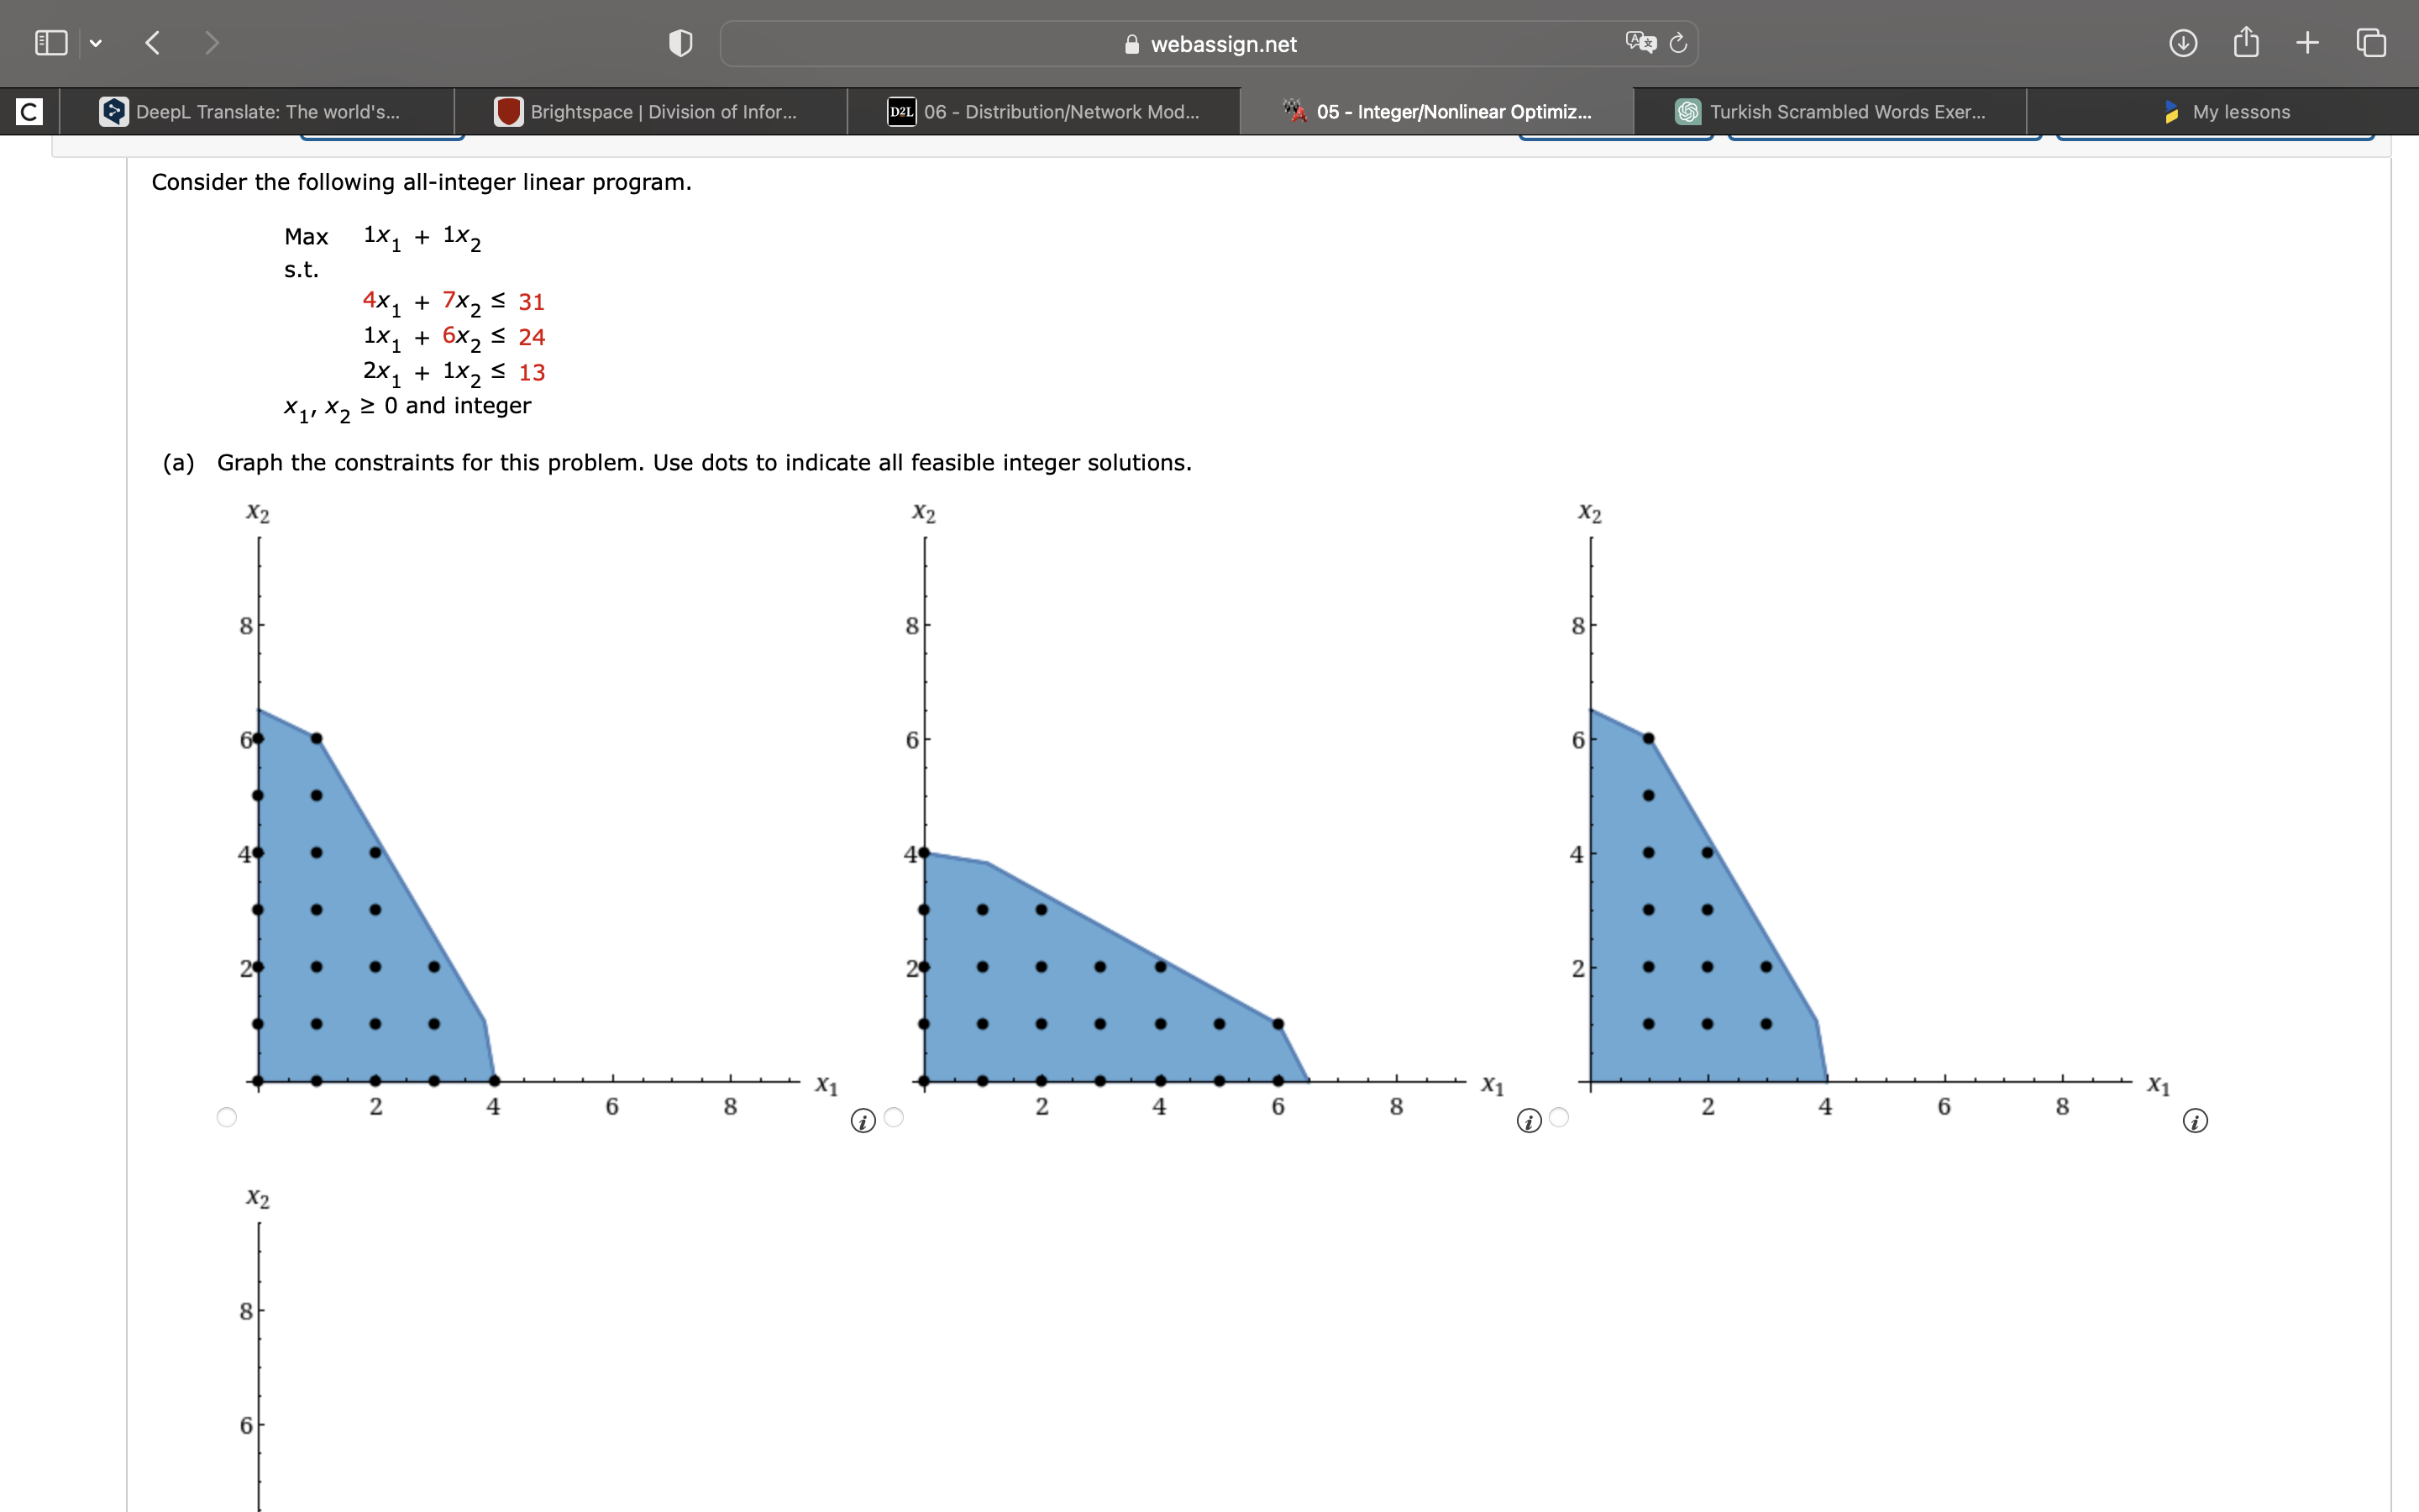Screen dimensions: 2419x1512
Task: Open the privacy shield report icon
Action: 679,42
